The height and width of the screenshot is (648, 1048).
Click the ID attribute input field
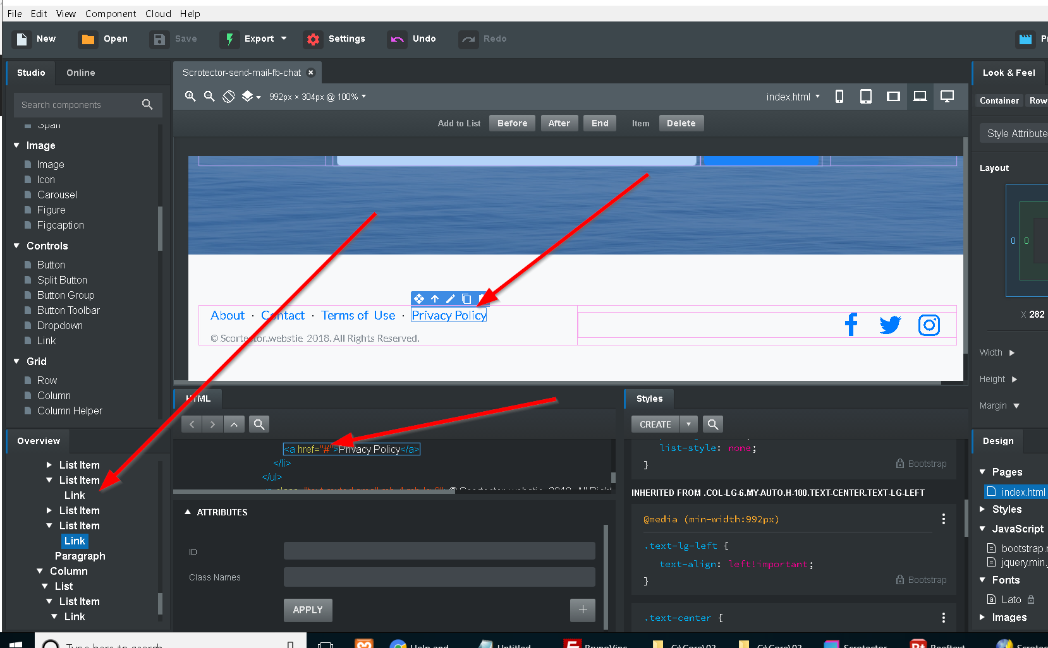tap(439, 551)
